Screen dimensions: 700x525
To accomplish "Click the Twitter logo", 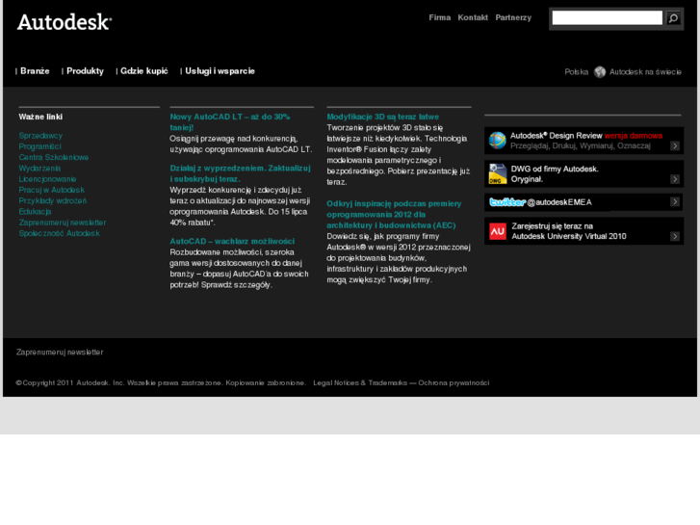I will [507, 202].
